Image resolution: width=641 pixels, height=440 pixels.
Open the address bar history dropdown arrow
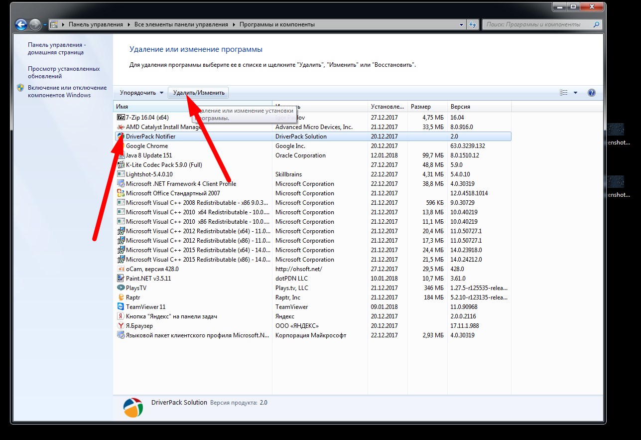461,24
